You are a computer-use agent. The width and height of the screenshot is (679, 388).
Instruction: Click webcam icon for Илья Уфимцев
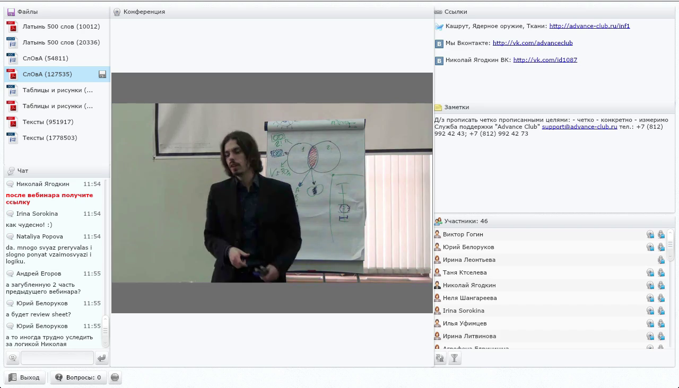tap(650, 323)
